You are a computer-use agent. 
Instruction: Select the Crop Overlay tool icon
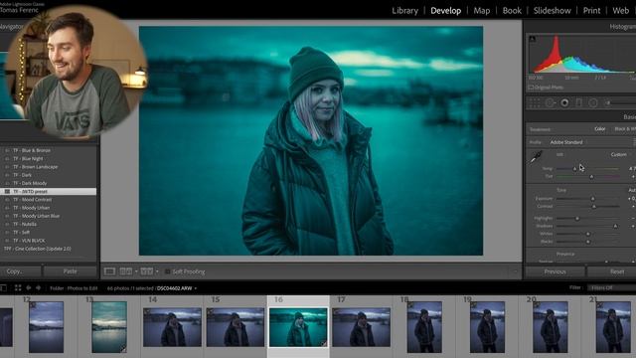(535, 103)
